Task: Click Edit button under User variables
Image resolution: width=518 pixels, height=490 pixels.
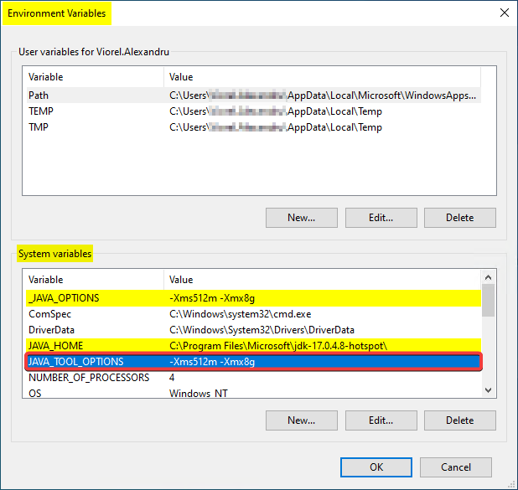Action: click(381, 218)
